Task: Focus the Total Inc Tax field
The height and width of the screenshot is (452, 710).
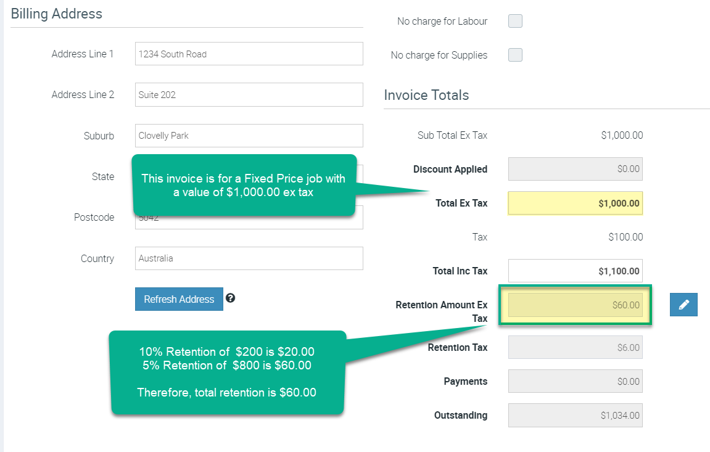Action: (575, 271)
